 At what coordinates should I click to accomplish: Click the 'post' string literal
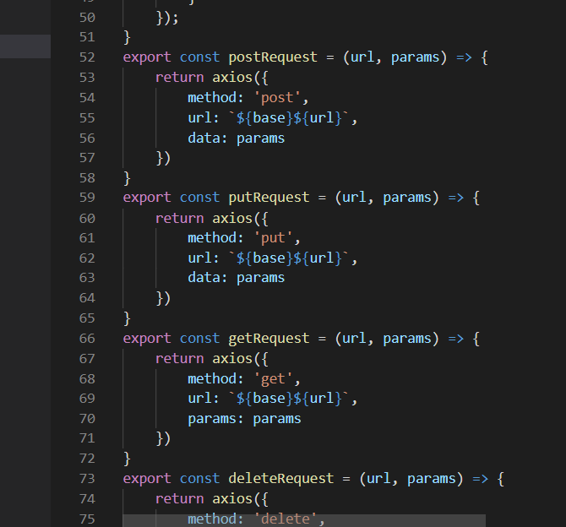(x=277, y=98)
